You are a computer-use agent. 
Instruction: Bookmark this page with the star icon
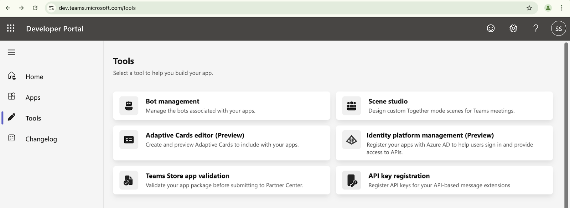(x=529, y=8)
